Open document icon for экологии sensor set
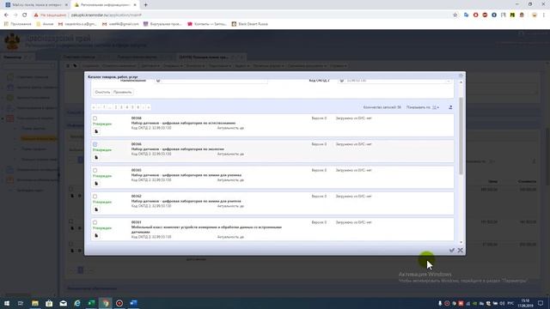550x309 pixels. 96,157
